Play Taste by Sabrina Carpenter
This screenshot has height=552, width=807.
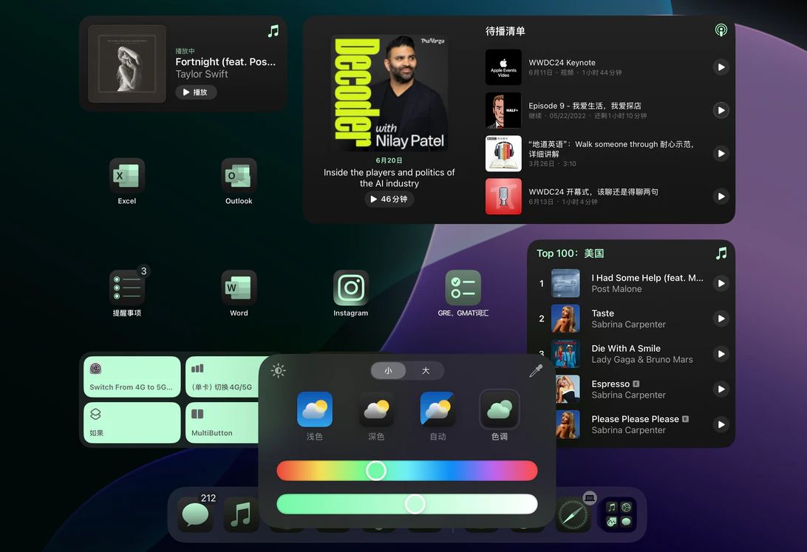tap(721, 318)
